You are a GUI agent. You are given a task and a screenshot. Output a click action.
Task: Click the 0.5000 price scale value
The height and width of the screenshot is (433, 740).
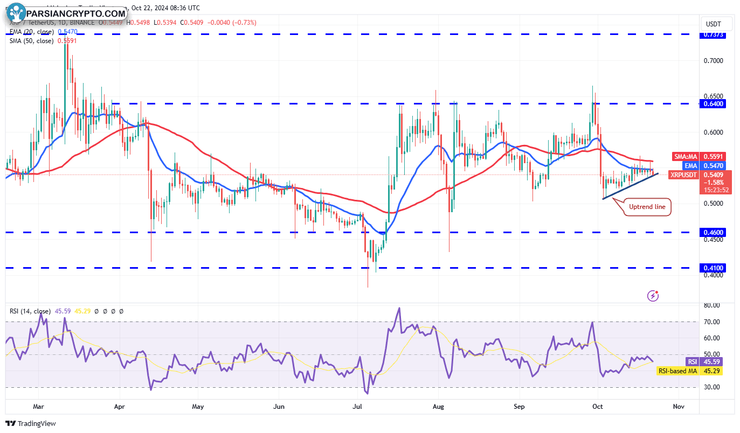coord(713,204)
